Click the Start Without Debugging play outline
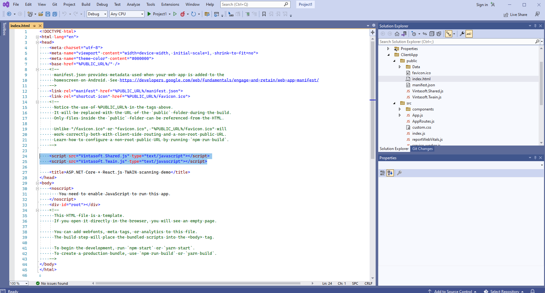This screenshot has height=293, width=545. point(175,14)
